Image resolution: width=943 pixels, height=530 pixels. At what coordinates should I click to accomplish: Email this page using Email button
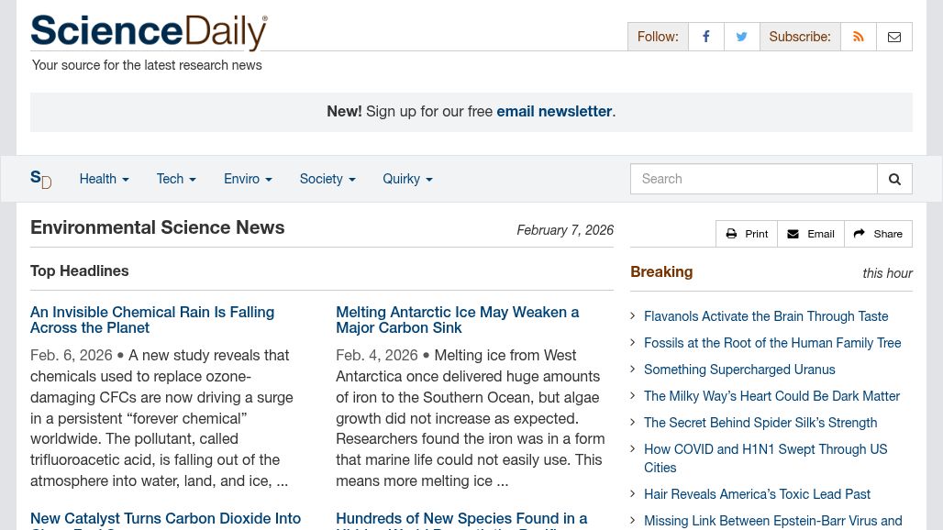[x=811, y=234]
